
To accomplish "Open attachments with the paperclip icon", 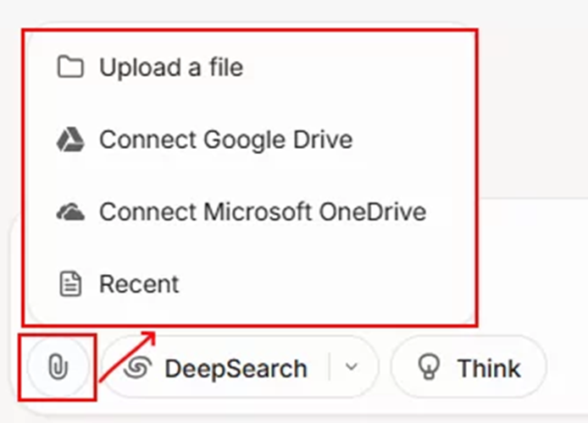I will [x=58, y=367].
